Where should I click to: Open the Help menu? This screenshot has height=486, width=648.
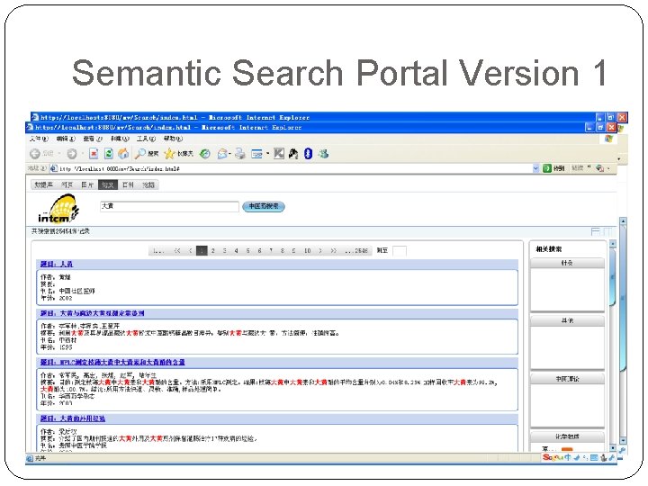click(x=173, y=139)
